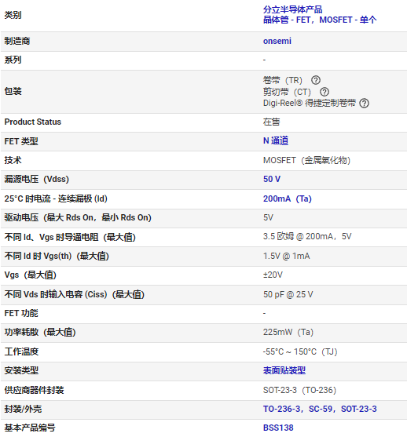This screenshot has width=407, height=437.
Task: Click the onsemi manufacturer link
Action: tap(277, 41)
